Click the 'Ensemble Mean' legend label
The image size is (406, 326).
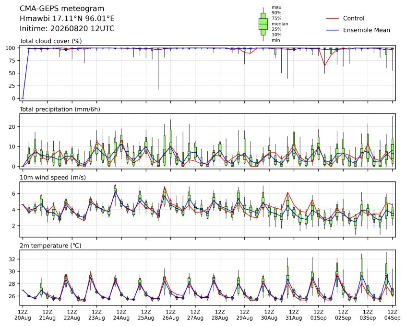[367, 30]
